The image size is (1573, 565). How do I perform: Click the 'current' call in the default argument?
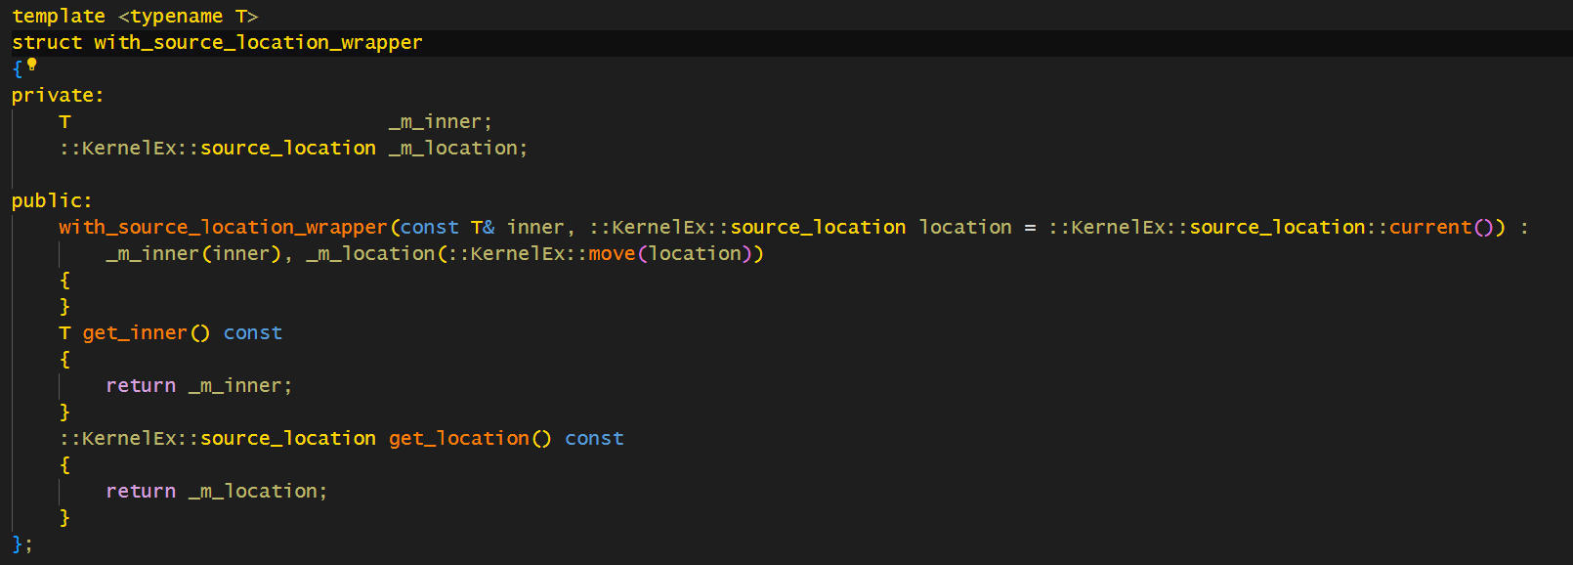pyautogui.click(x=1429, y=228)
